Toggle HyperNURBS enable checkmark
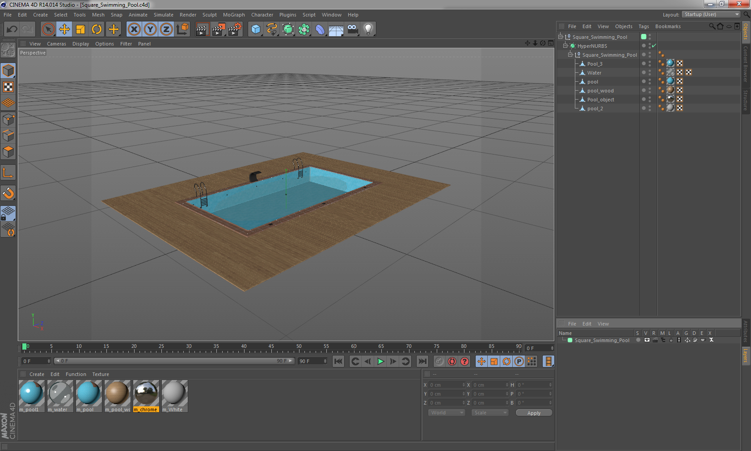The width and height of the screenshot is (751, 451). pyautogui.click(x=654, y=46)
